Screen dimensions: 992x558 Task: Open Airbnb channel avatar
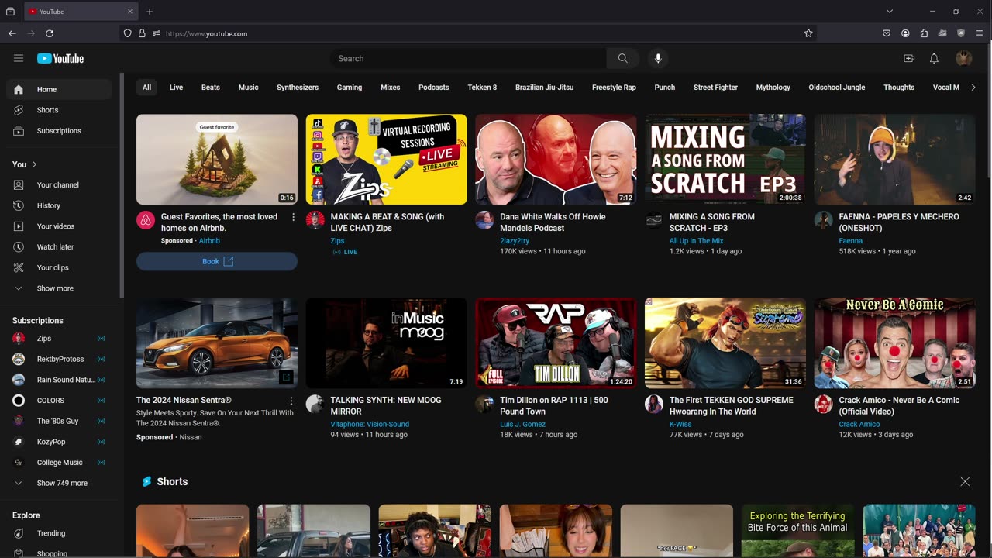[x=146, y=220]
